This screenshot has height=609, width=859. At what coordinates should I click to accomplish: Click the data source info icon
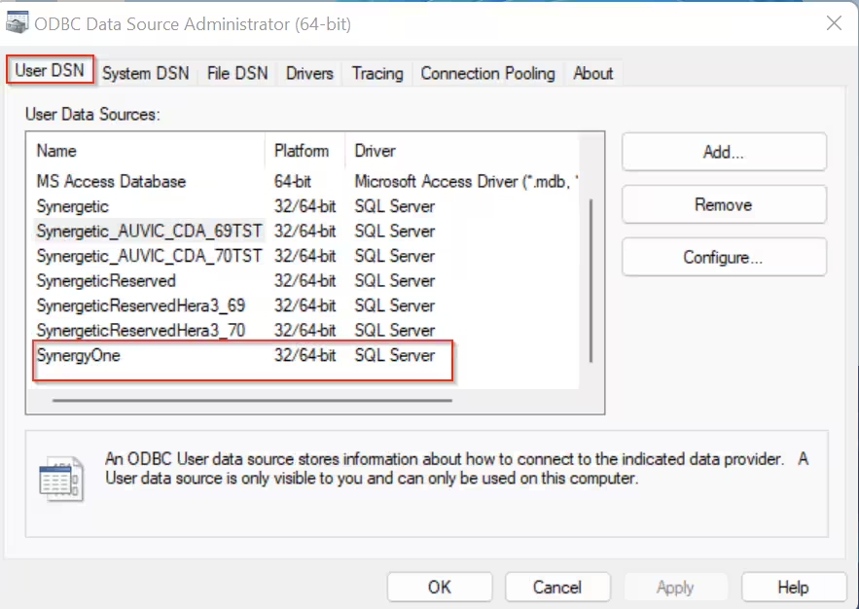[x=61, y=479]
